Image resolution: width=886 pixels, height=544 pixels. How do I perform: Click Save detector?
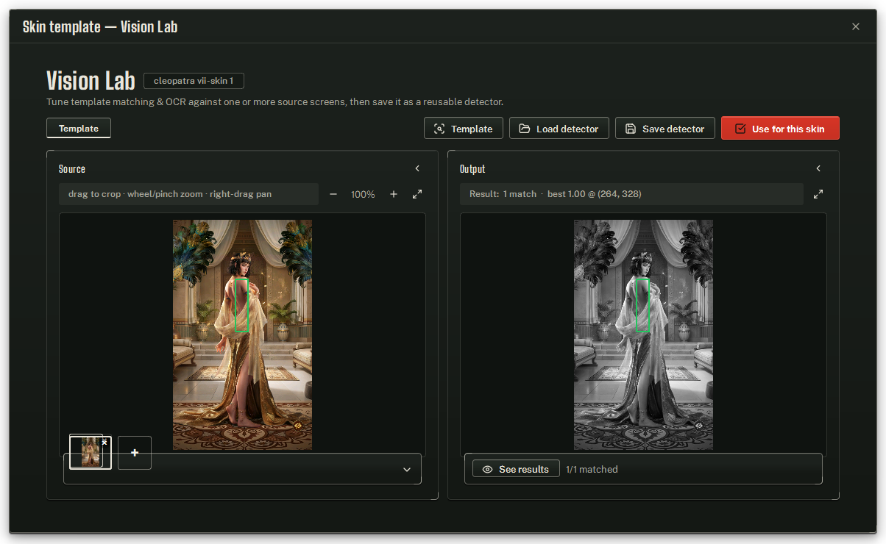(x=664, y=129)
